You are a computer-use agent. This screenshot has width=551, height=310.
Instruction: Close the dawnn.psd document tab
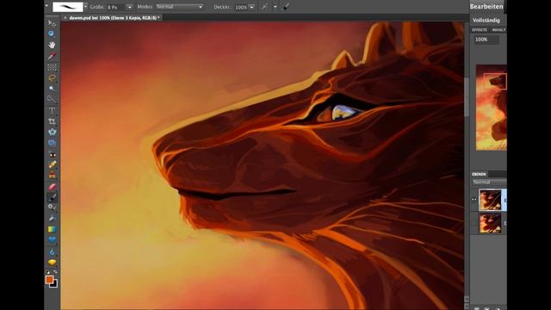(x=65, y=17)
